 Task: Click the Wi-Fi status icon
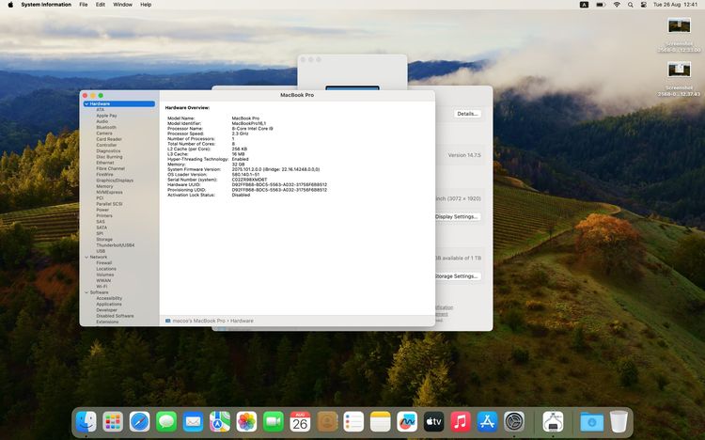click(617, 5)
